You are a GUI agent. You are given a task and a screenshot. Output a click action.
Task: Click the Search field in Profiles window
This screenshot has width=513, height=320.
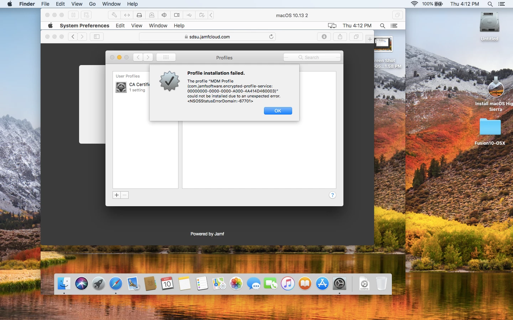click(312, 57)
